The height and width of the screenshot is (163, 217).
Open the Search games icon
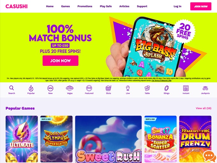[x=11, y=88]
